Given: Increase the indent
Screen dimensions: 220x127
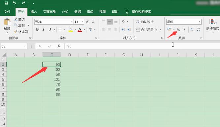Looking at the screenshot, I should click(x=129, y=30).
